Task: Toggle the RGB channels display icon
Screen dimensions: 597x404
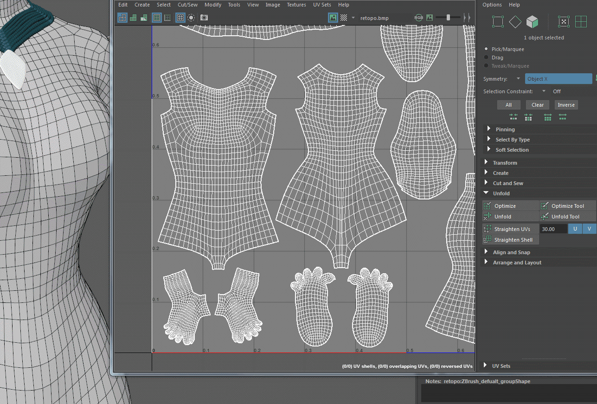Action: tap(419, 18)
